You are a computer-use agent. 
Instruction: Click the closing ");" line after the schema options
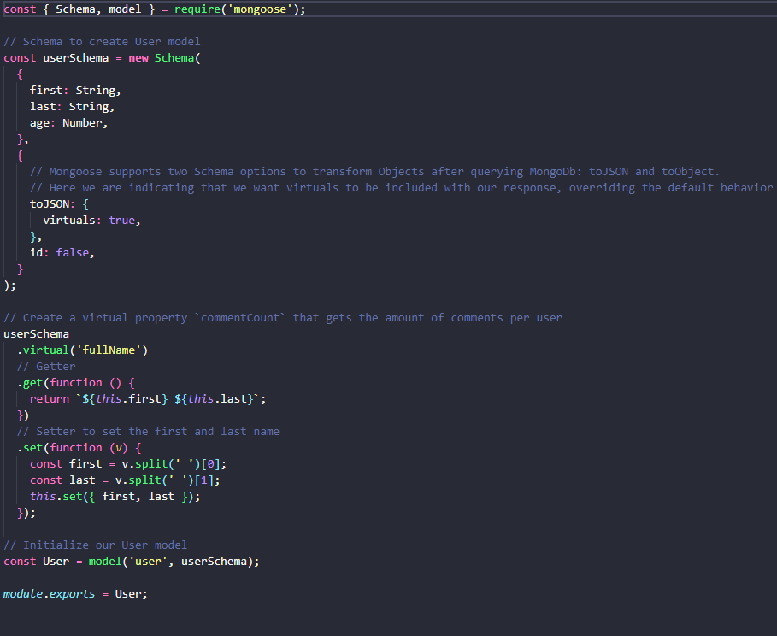point(10,286)
